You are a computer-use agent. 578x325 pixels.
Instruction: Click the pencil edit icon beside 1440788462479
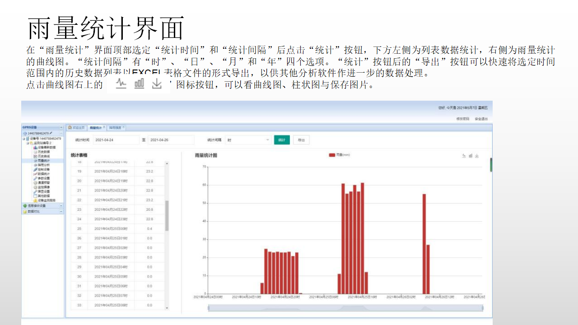[x=51, y=134]
